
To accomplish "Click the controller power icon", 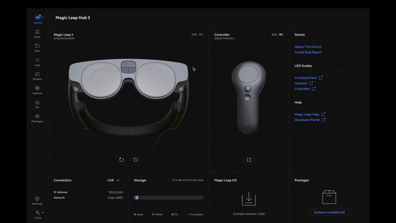I will pos(249,159).
